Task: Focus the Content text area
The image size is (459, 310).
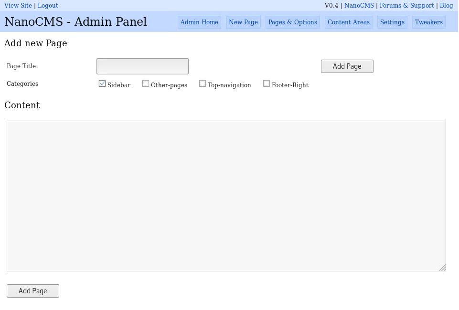Action: pos(226,196)
